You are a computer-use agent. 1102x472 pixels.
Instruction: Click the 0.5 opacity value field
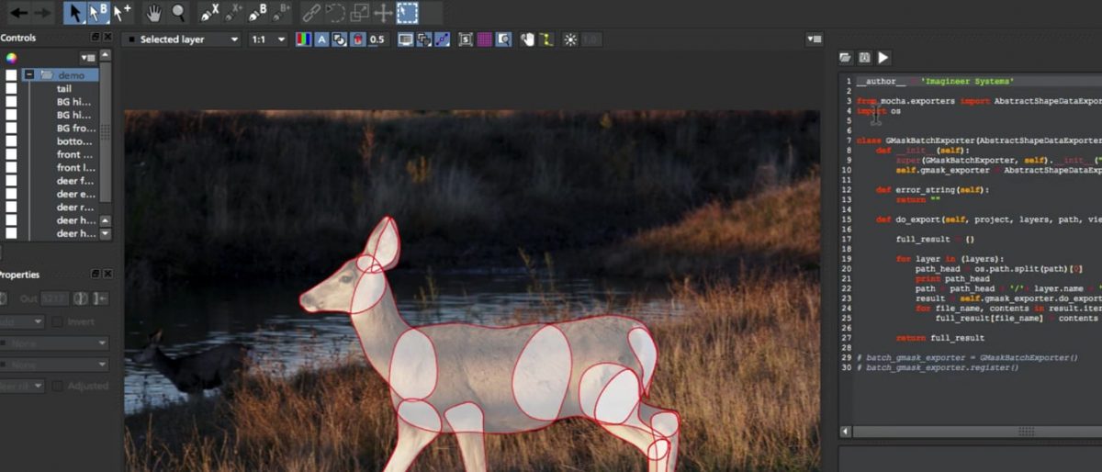pos(377,39)
